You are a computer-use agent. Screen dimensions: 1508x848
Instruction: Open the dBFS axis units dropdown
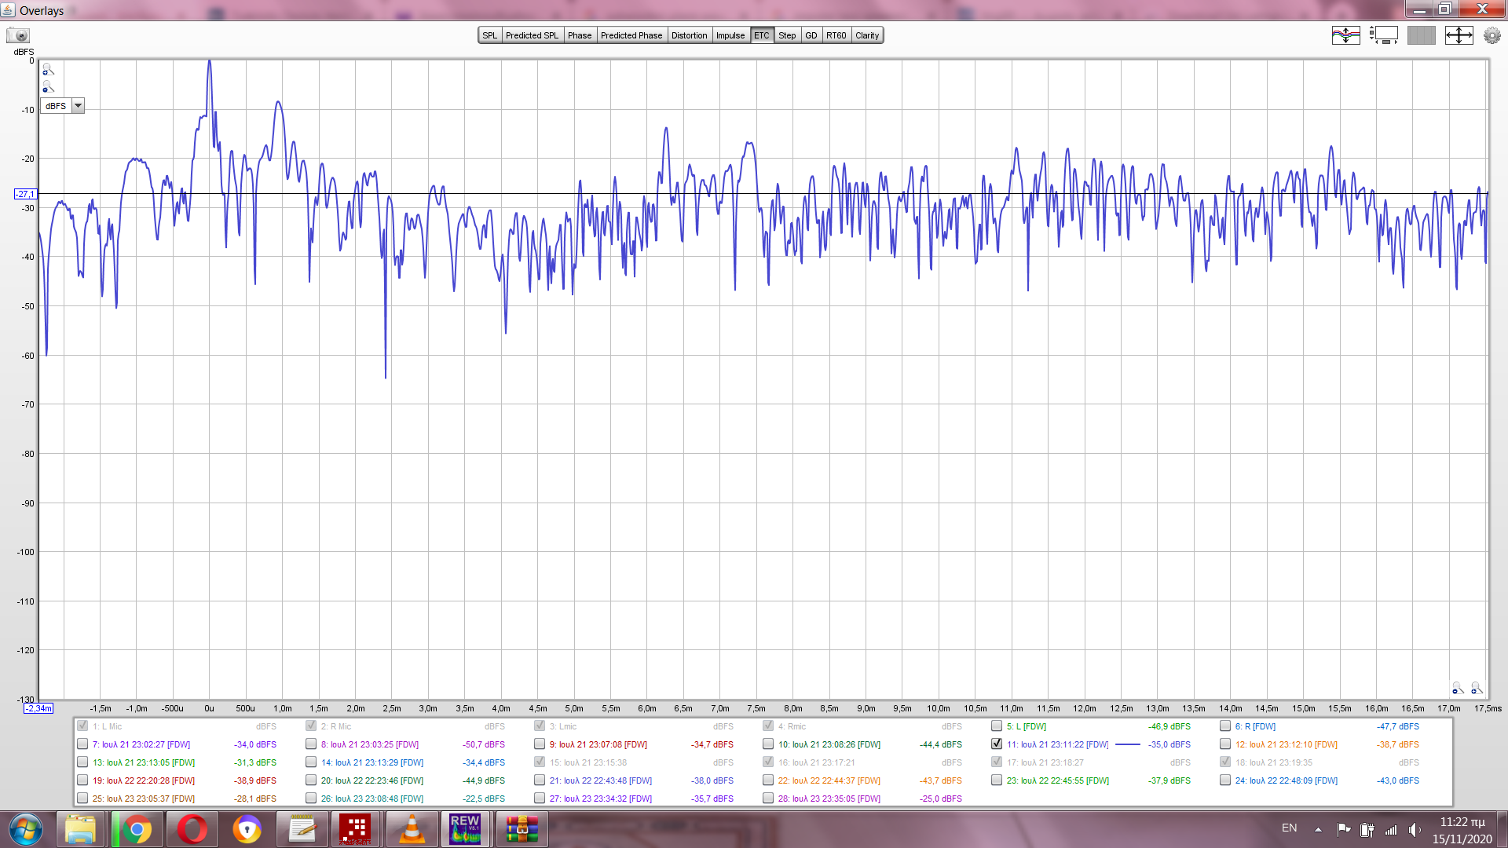[78, 106]
